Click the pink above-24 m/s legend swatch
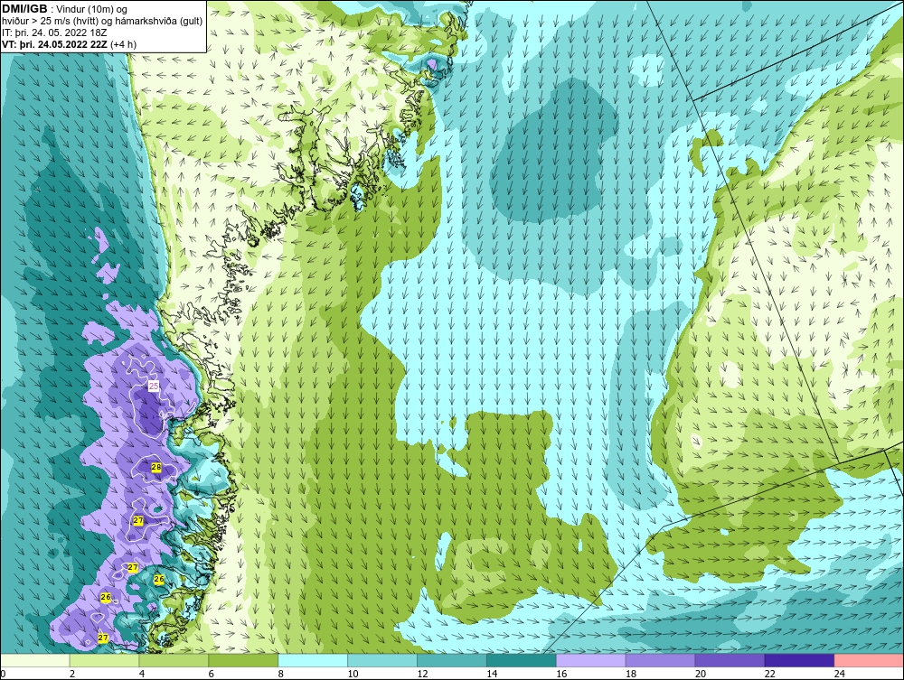 869,660
